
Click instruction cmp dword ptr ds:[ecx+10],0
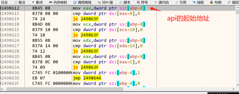(x=108, y=30)
